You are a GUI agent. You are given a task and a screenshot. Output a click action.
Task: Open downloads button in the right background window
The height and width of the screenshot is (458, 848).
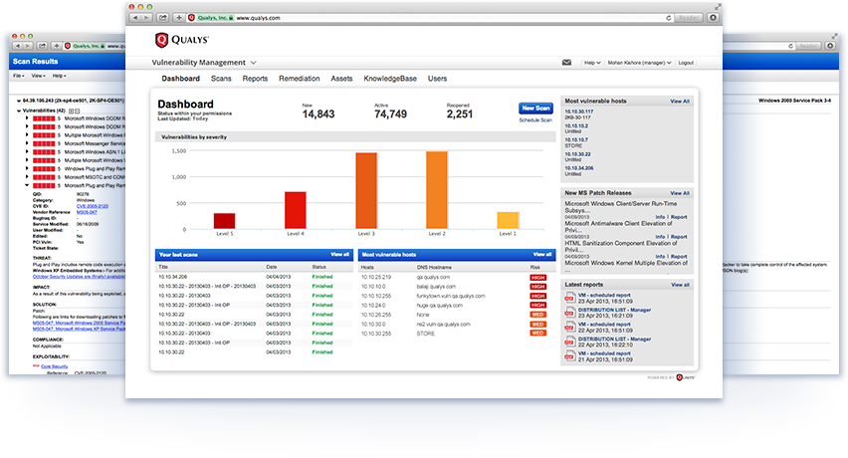[x=830, y=46]
